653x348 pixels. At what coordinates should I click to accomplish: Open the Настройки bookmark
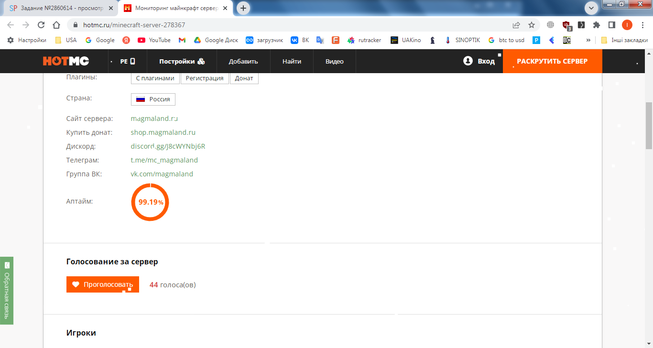pos(27,40)
